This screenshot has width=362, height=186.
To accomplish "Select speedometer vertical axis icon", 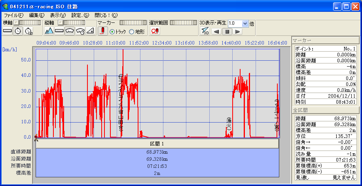I will pyautogui.click(x=70, y=31).
